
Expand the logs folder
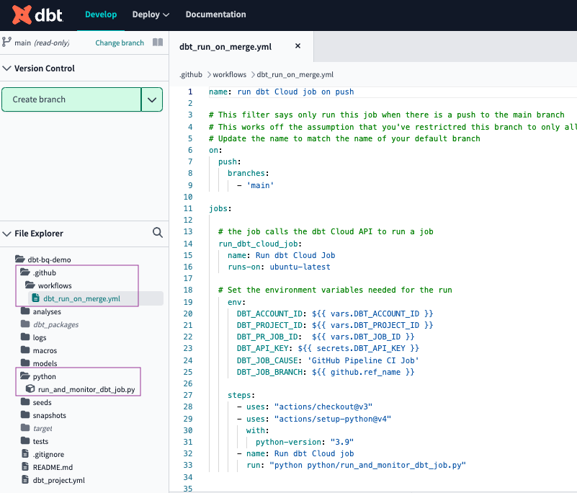tap(33, 337)
